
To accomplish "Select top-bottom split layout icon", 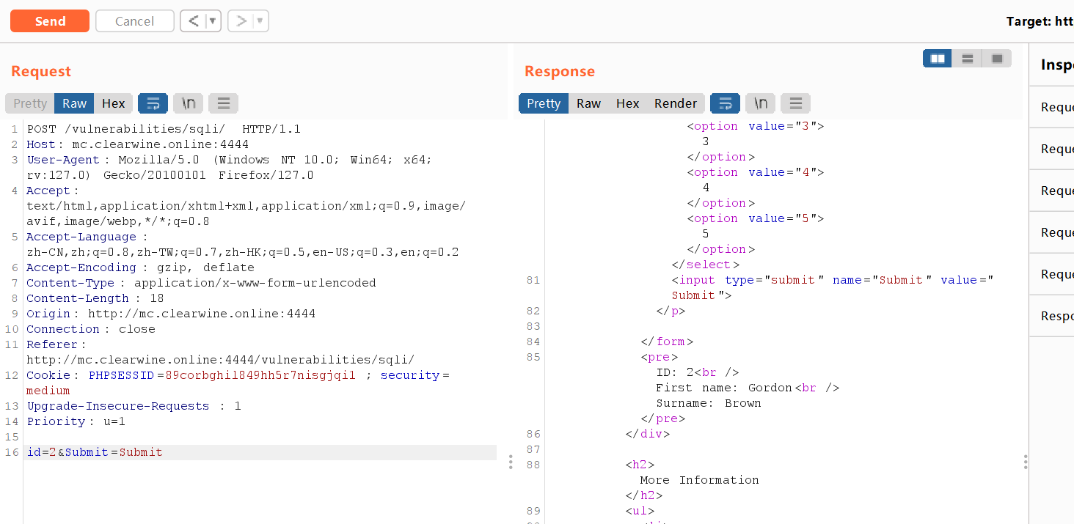I will click(968, 59).
